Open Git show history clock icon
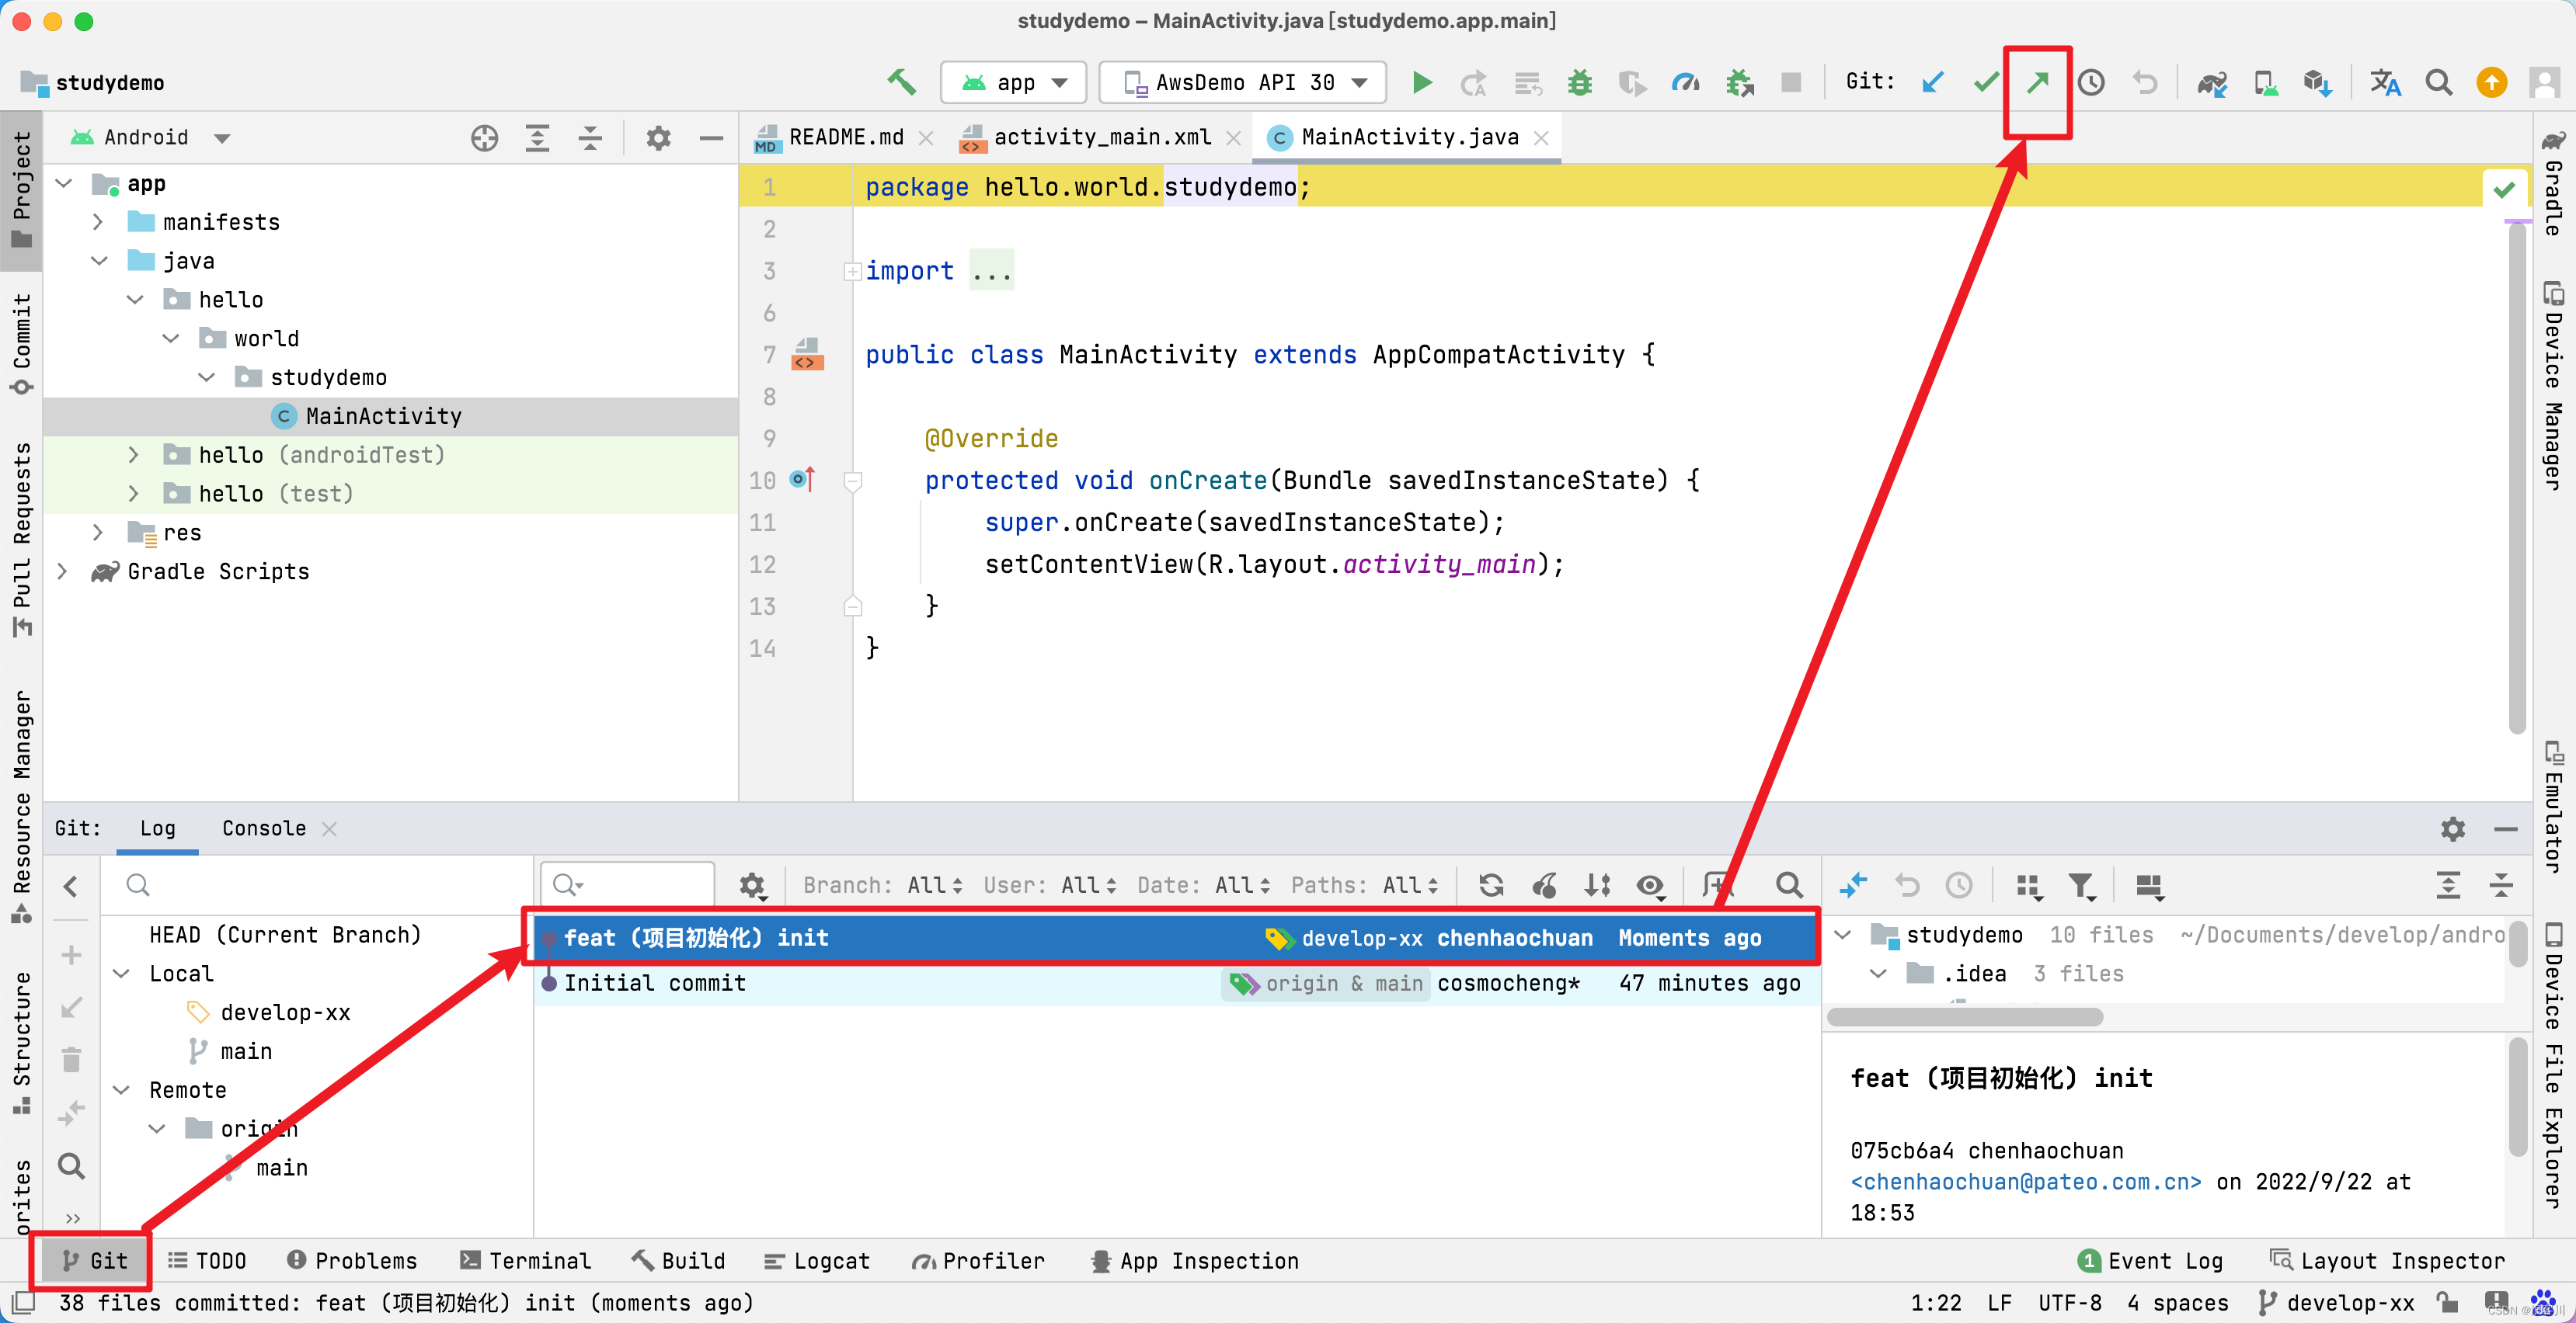 (x=2091, y=82)
